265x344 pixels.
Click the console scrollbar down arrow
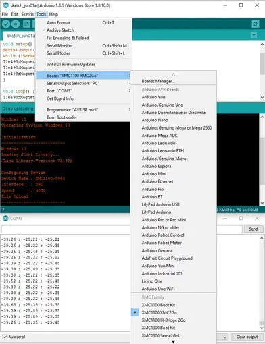[262, 203]
